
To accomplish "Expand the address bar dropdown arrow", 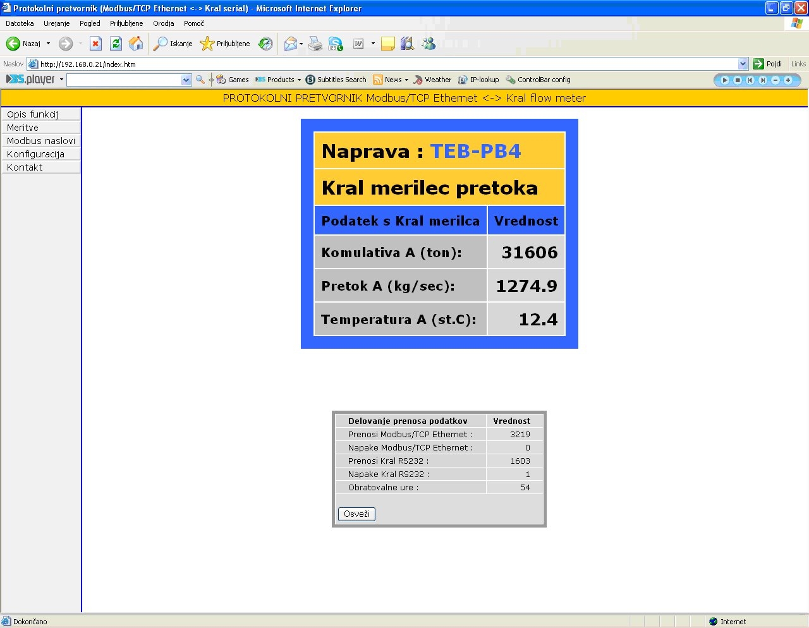I will pyautogui.click(x=743, y=64).
